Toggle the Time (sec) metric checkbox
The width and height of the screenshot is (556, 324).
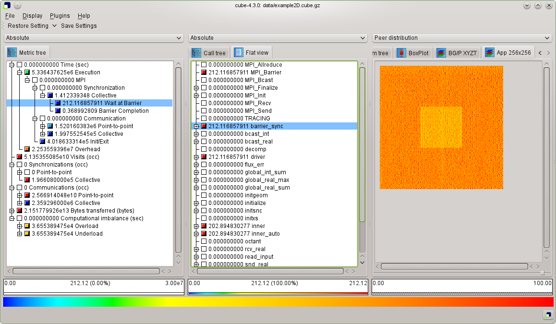coord(20,65)
